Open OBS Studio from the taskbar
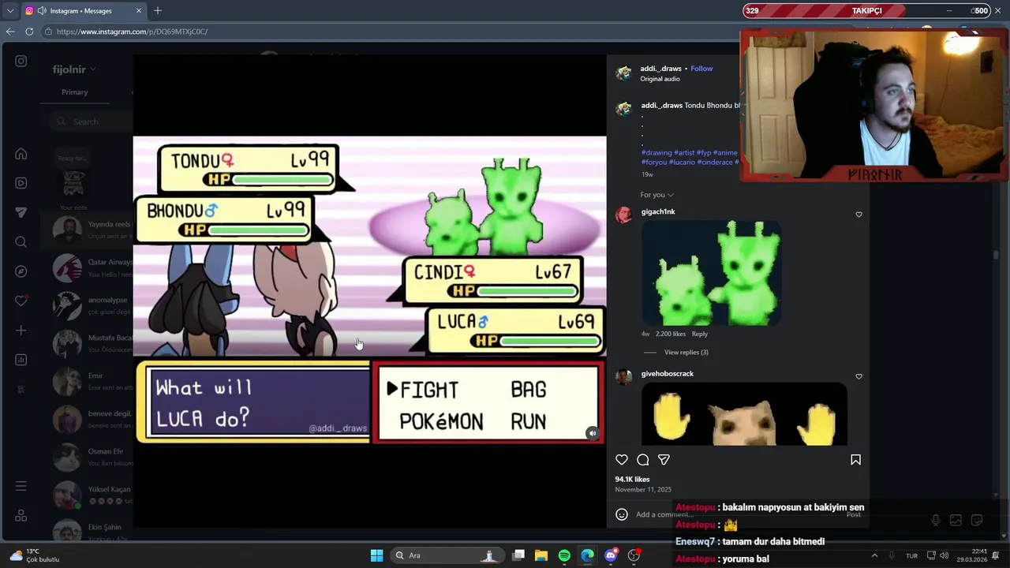Screen dimensions: 1010x568 [x=634, y=555]
